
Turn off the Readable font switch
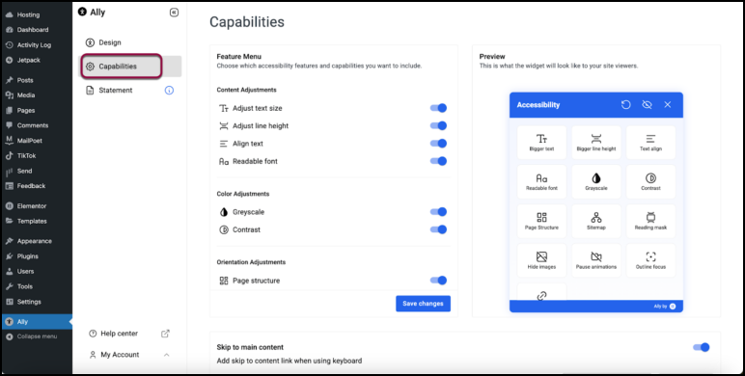(438, 161)
